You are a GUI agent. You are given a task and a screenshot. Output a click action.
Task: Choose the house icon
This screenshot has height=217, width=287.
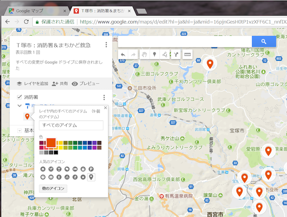(43, 169)
